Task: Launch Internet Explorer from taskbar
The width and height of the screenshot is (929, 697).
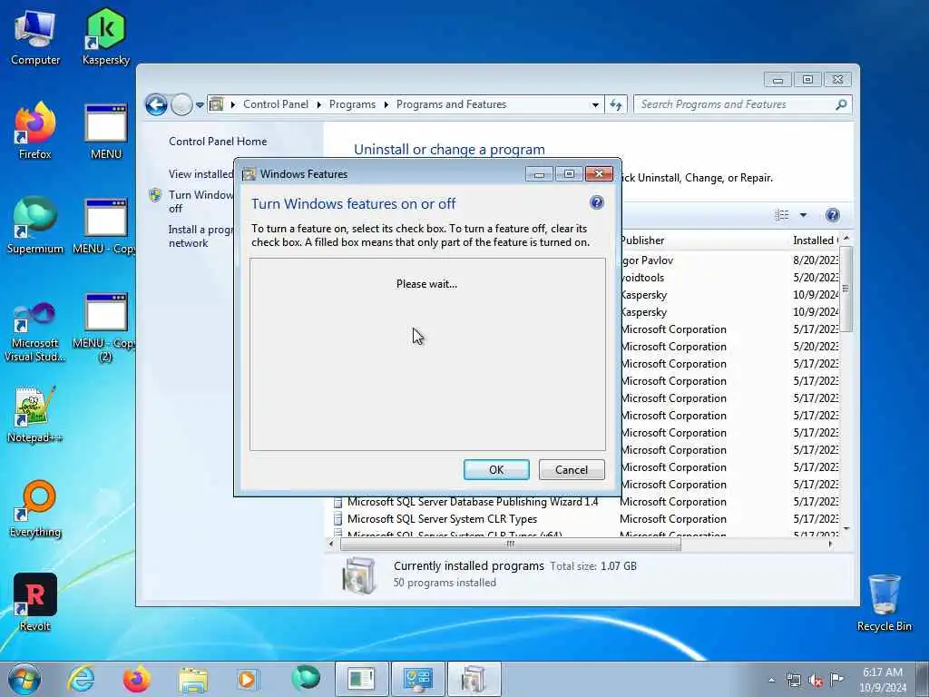Action: (x=81, y=679)
